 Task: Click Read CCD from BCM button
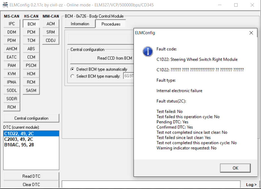(114, 58)
